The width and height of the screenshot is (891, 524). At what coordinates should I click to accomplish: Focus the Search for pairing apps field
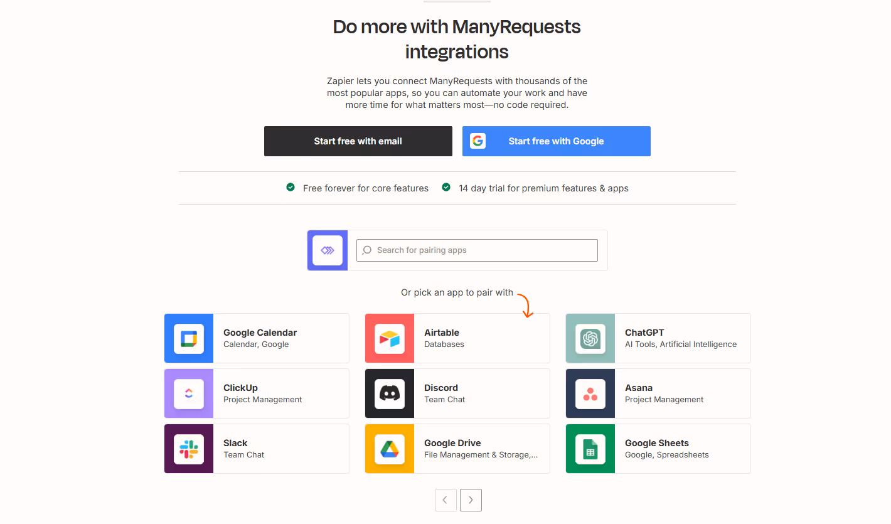pos(477,250)
